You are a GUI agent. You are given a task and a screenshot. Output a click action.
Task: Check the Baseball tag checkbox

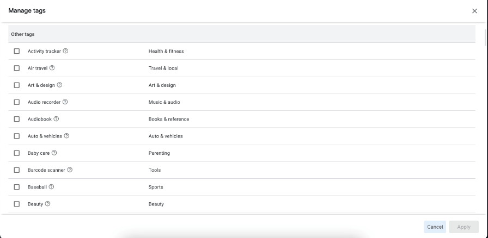coord(16,187)
